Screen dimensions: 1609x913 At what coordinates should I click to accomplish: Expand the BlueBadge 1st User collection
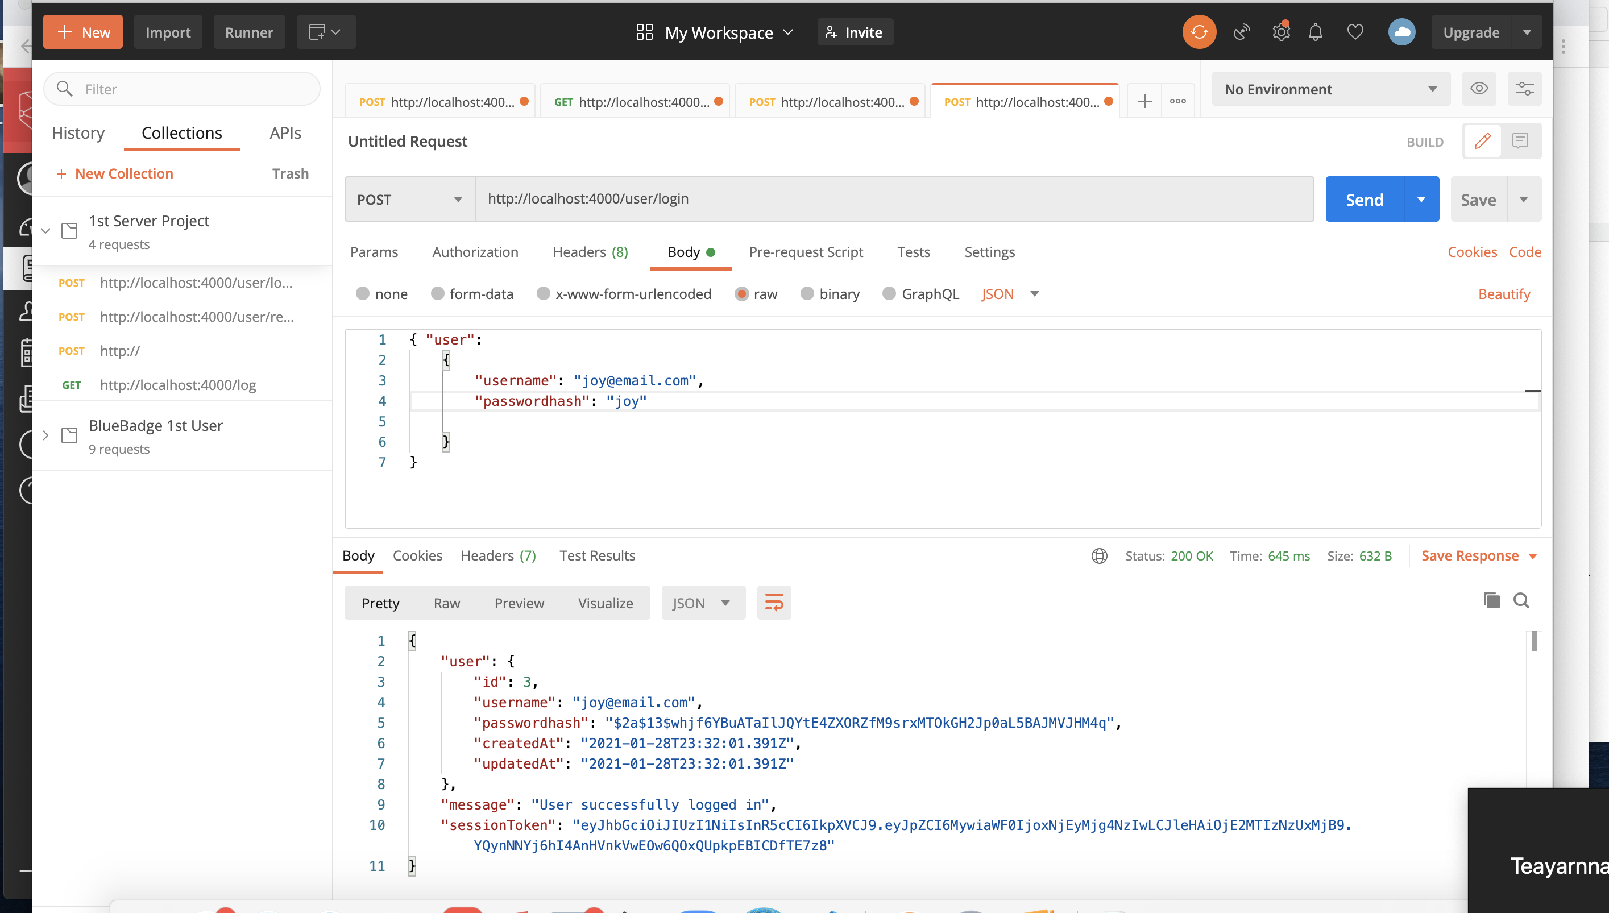coord(45,435)
